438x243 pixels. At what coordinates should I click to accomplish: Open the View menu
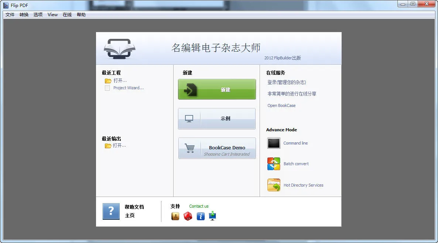click(x=52, y=14)
